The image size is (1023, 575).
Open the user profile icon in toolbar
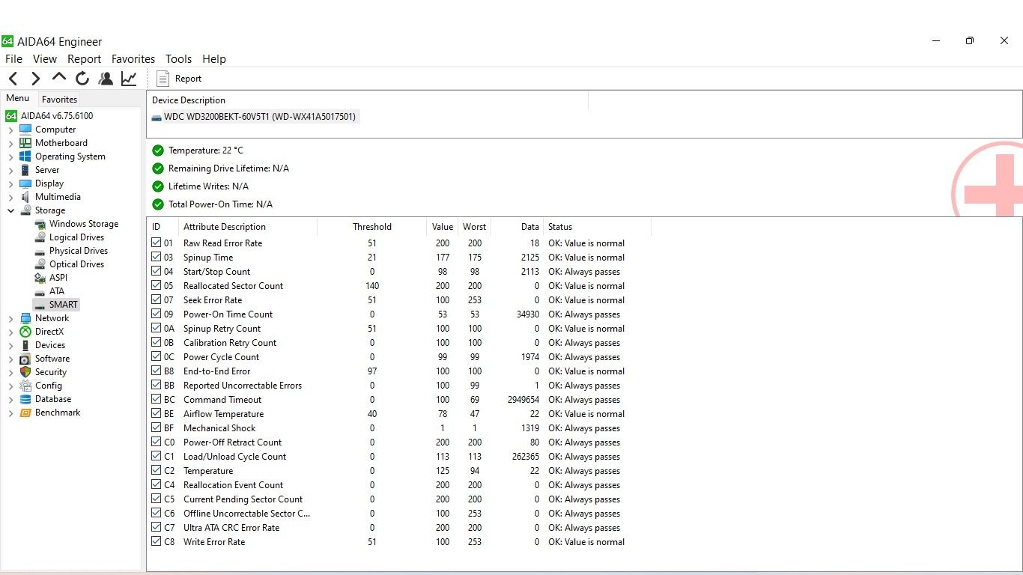click(106, 79)
